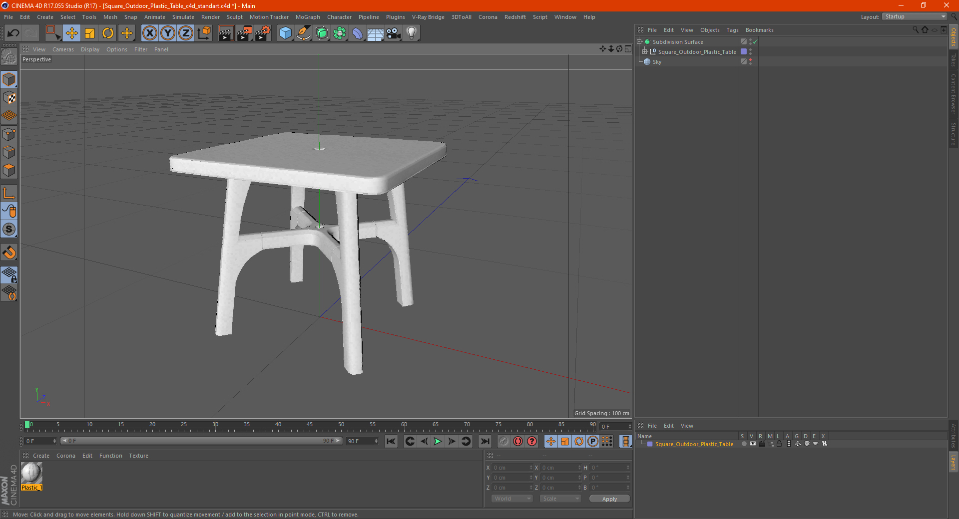The width and height of the screenshot is (959, 519).
Task: Toggle layer visibility eye for Square_Outdoor_Plastic_Table
Action: (753, 444)
